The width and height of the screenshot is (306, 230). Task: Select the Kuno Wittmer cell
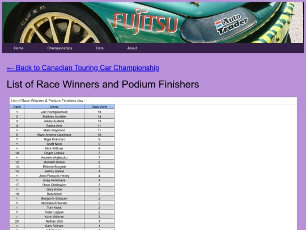(54, 217)
